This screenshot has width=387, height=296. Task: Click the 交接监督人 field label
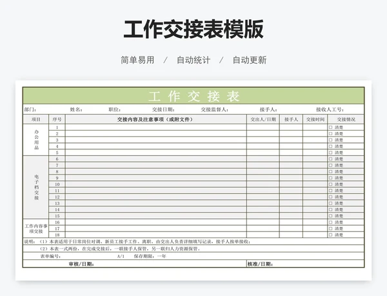point(215,109)
